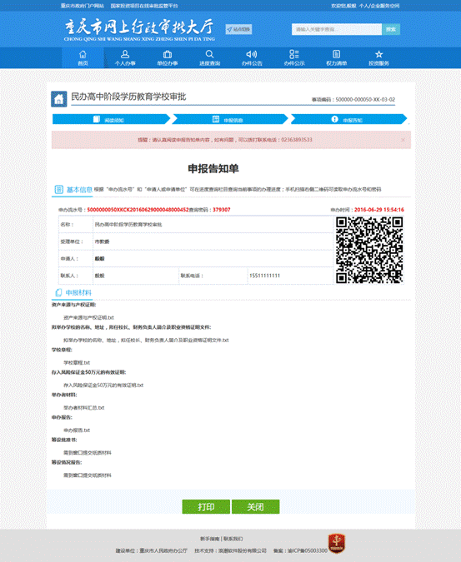Viewport: 461px width, 562px height.
Task: Open 重庆市政府门户网站 link at top
Action: click(83, 6)
